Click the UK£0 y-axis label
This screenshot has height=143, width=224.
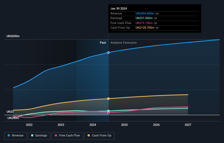click(x=10, y=112)
